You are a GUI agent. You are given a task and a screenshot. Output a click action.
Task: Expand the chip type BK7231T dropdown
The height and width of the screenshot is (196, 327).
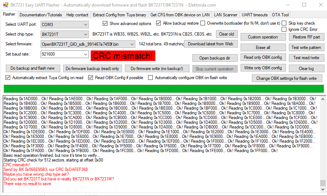(x=86, y=34)
